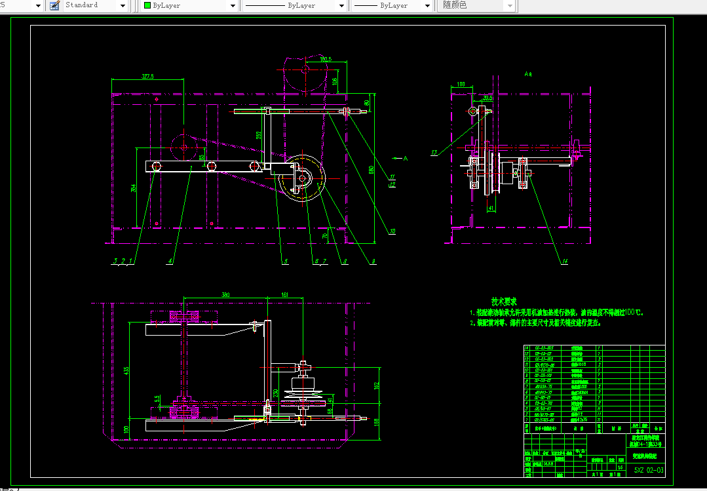Image resolution: width=707 pixels, height=491 pixels.
Task: Open the ByLayer linetype dropdown
Action: coord(341,6)
